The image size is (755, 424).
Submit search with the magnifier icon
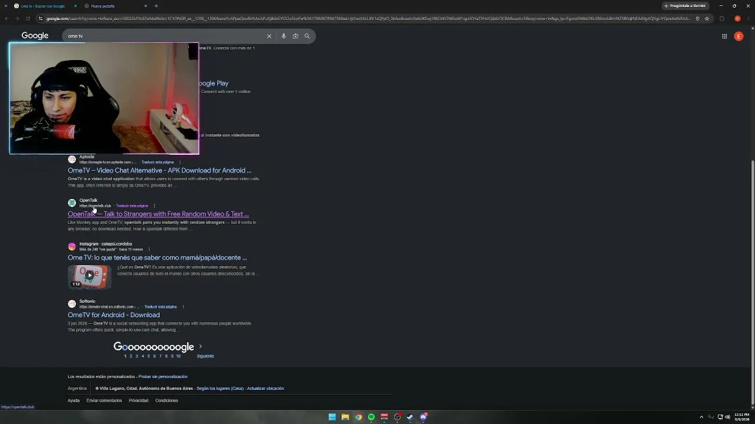click(307, 36)
